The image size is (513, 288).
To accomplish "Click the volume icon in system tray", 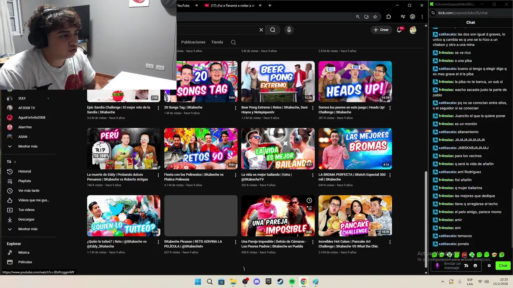I will 487,282.
